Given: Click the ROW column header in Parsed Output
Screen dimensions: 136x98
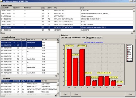Looking at the screenshot, I should (x=51, y=8).
